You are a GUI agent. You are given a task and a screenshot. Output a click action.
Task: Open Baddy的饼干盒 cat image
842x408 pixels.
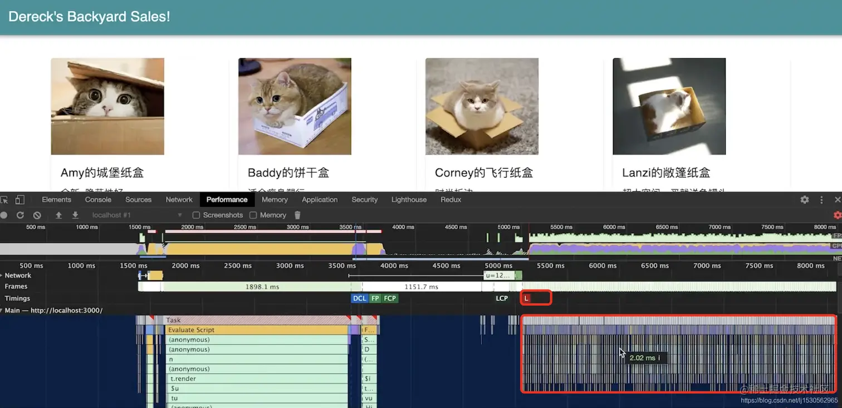click(295, 106)
